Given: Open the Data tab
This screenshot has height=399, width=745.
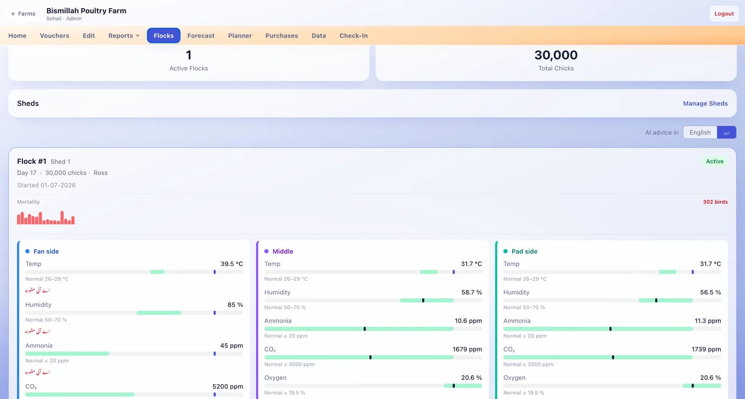Looking at the screenshot, I should pyautogui.click(x=318, y=35).
